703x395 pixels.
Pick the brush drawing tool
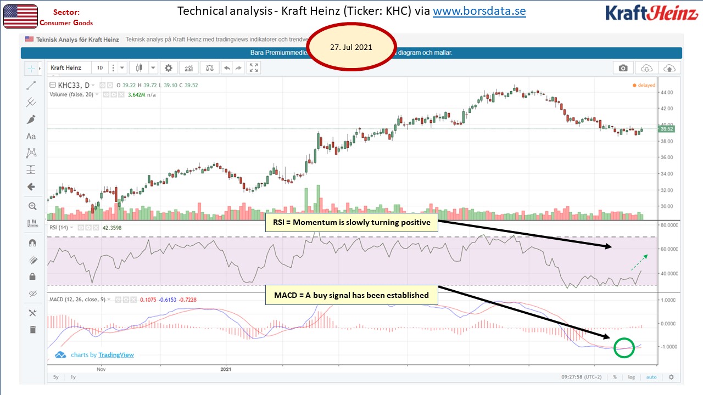point(31,119)
